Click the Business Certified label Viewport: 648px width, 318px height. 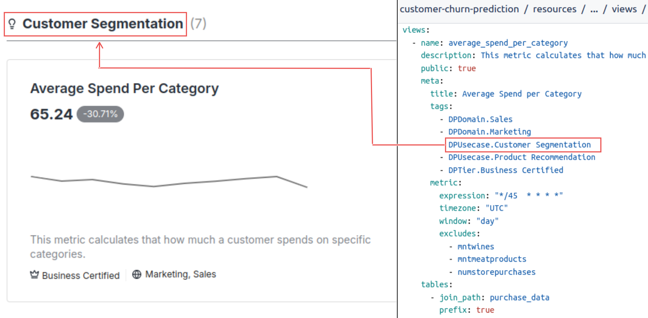click(x=81, y=276)
